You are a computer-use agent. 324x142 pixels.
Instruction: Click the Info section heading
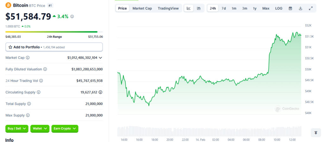pyautogui.click(x=9, y=140)
